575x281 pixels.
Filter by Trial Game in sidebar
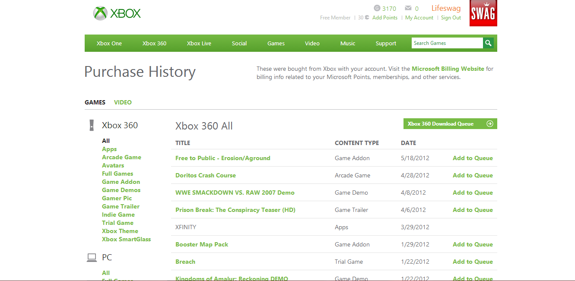(118, 223)
